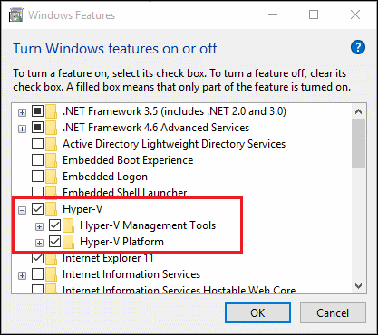Confirm changes with the OK button
Viewport: 378px width, 335px height.
(x=257, y=313)
